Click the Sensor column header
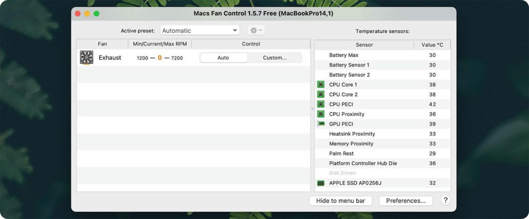Viewport: 529px width, 219px height. coord(364,45)
